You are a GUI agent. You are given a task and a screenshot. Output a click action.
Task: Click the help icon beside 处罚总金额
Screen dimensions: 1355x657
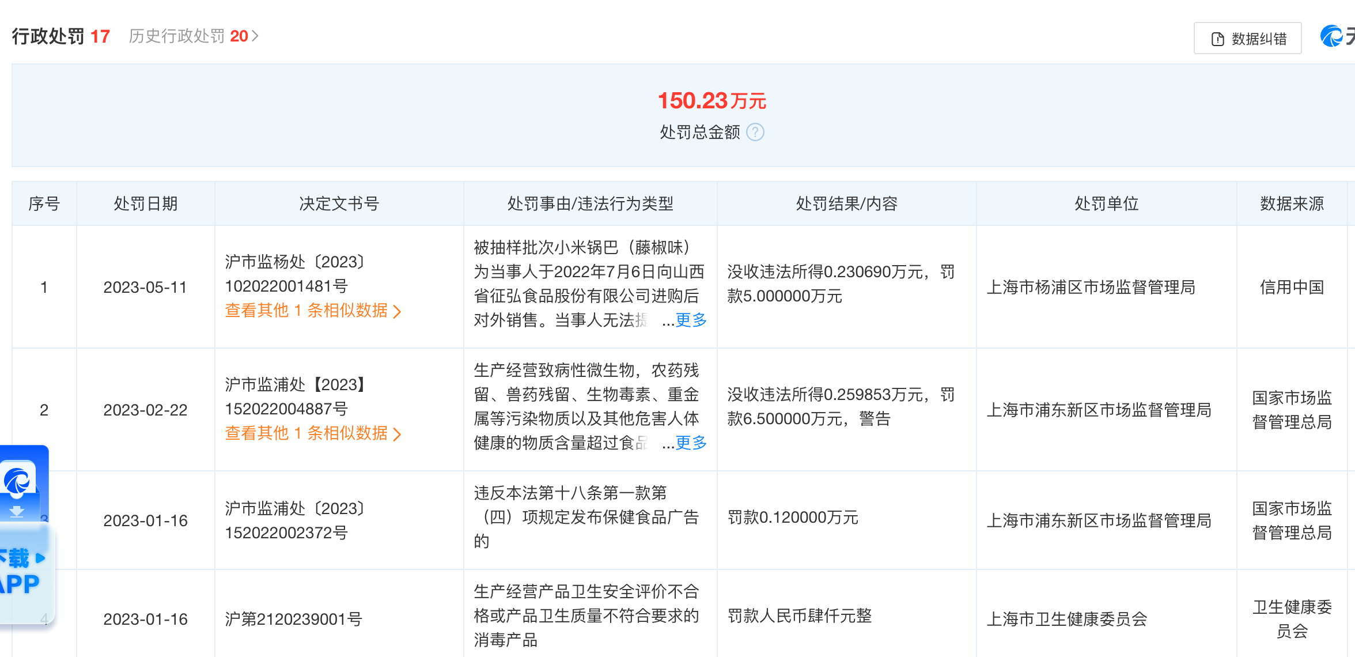(x=755, y=133)
